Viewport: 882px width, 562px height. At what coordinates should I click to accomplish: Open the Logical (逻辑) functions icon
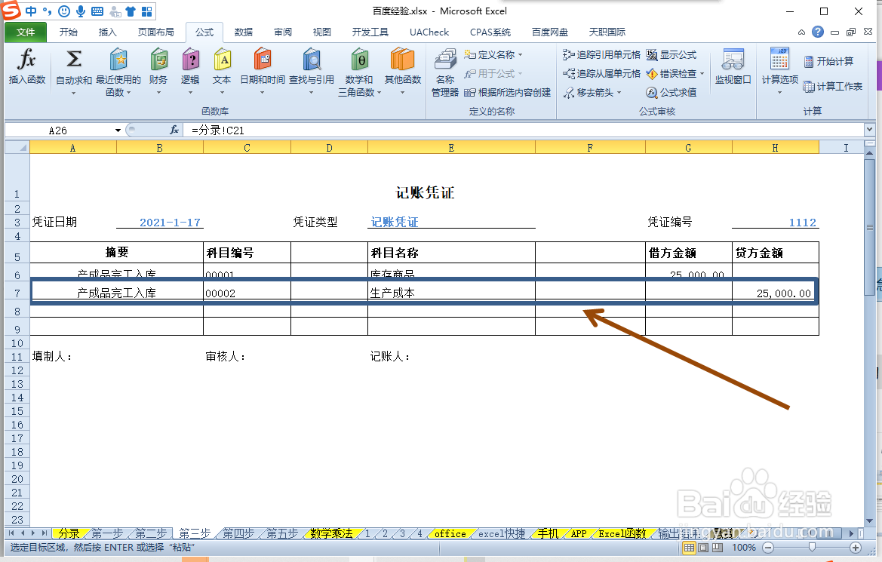pos(190,59)
